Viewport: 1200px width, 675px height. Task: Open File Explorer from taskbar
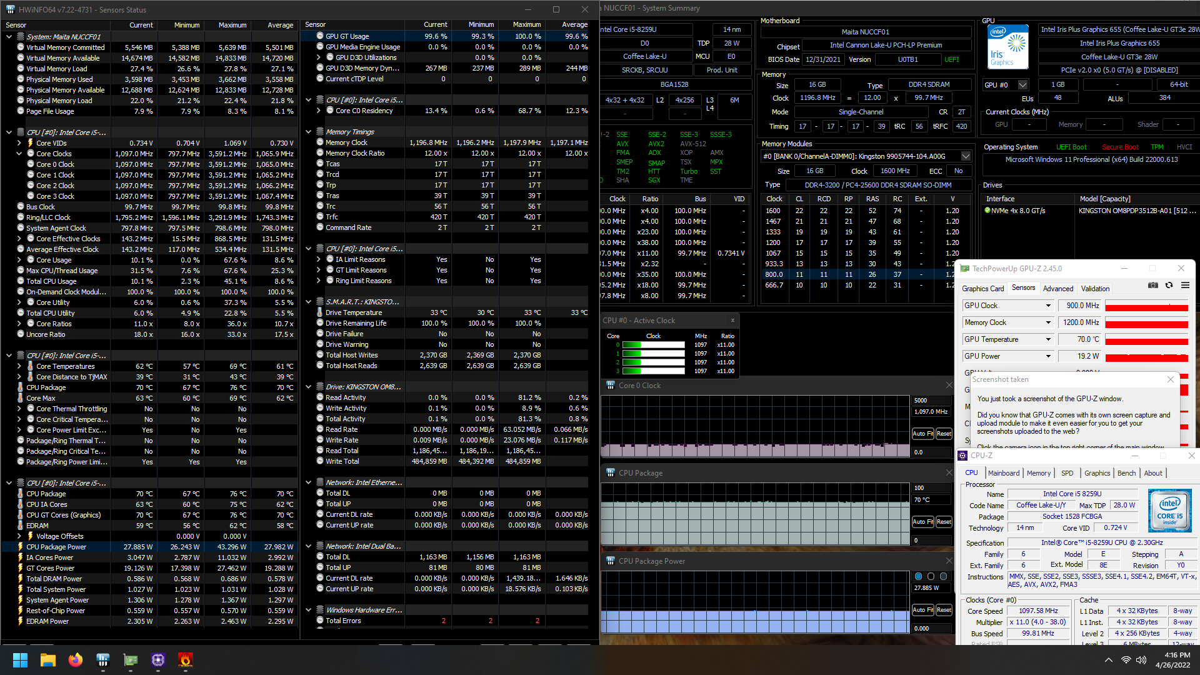[x=48, y=660]
